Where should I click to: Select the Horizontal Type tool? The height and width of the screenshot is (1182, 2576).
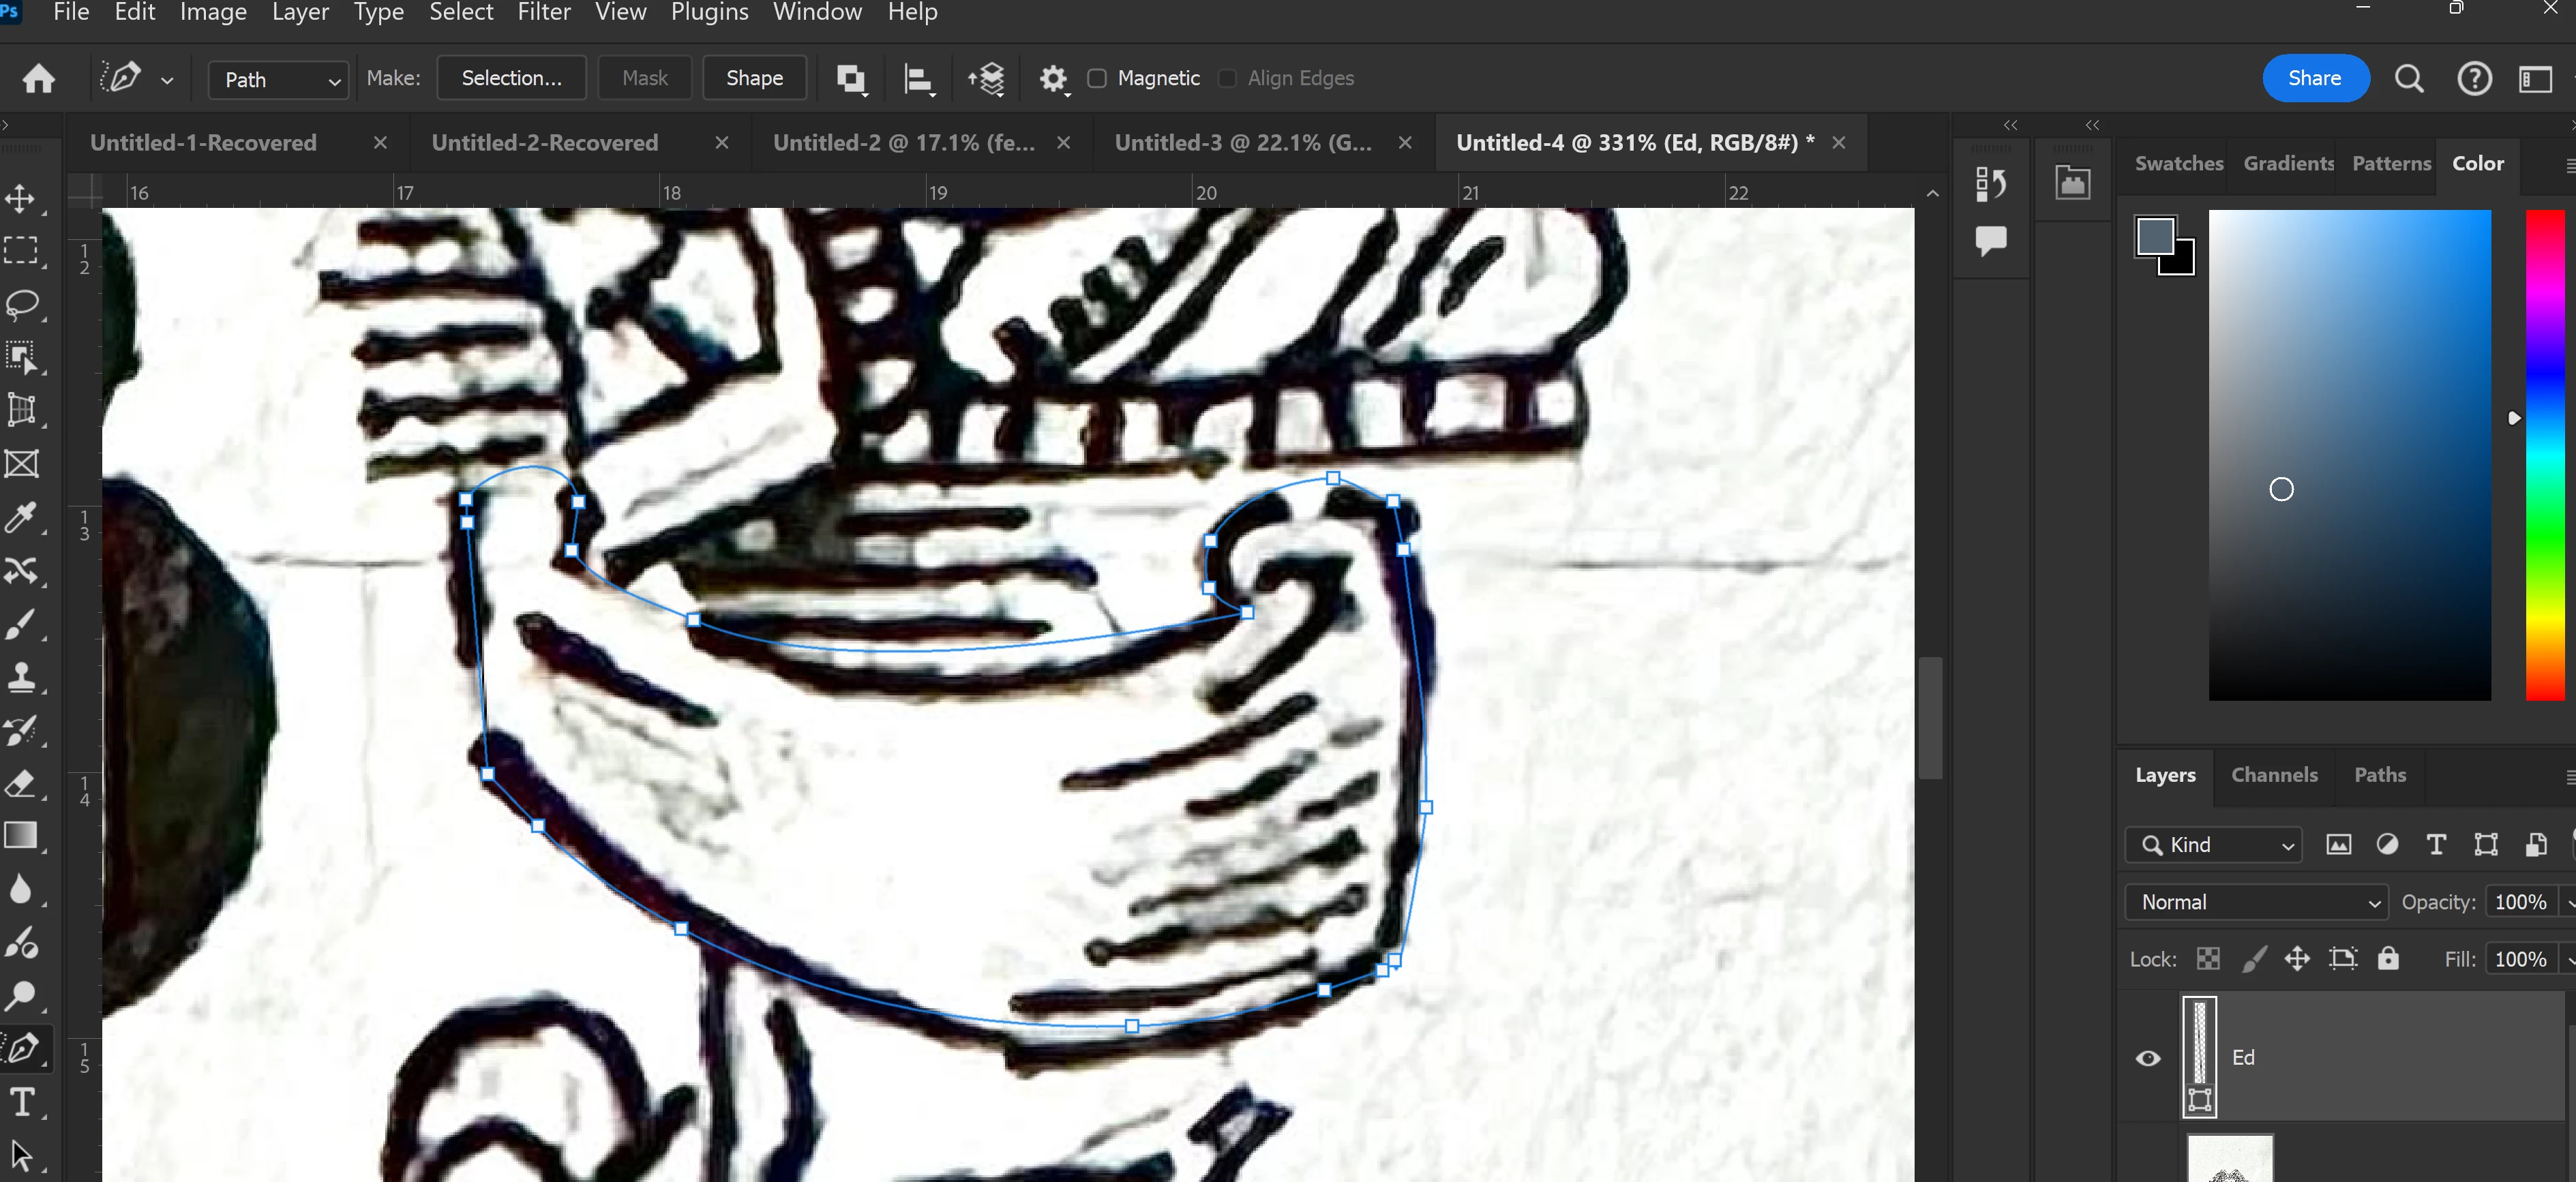pyautogui.click(x=22, y=1102)
